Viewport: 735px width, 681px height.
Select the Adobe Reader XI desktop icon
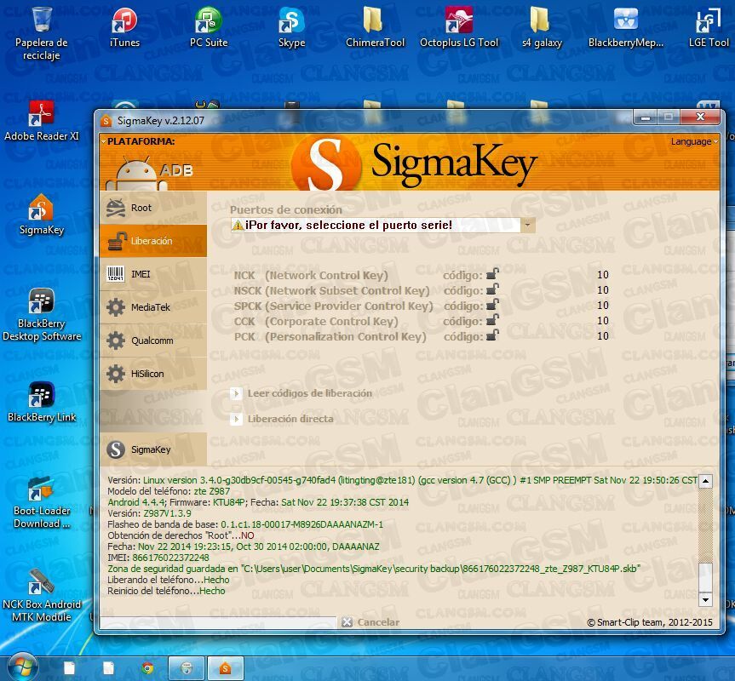pyautogui.click(x=42, y=121)
